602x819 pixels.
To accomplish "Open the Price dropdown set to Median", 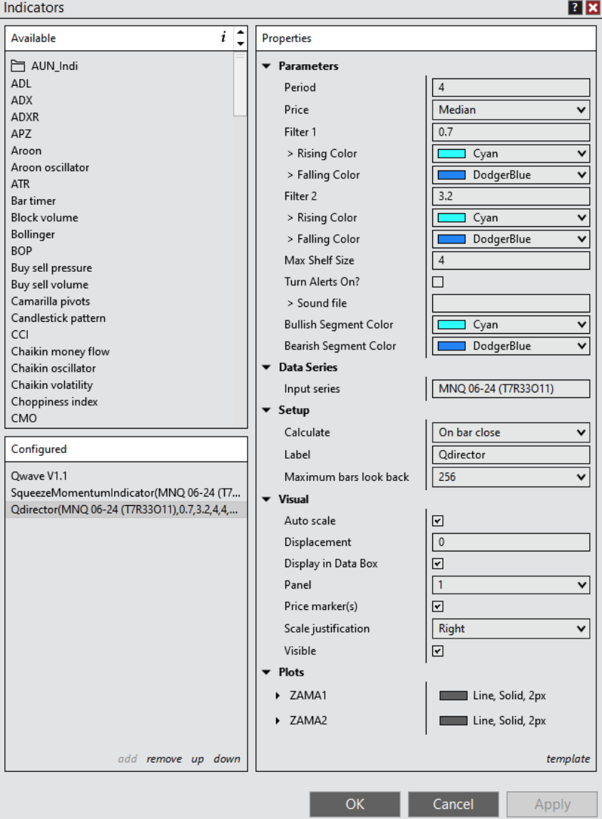I will point(511,110).
